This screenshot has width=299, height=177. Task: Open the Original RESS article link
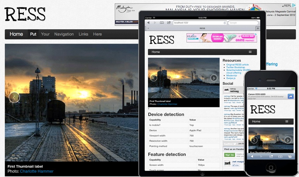tap(237, 65)
